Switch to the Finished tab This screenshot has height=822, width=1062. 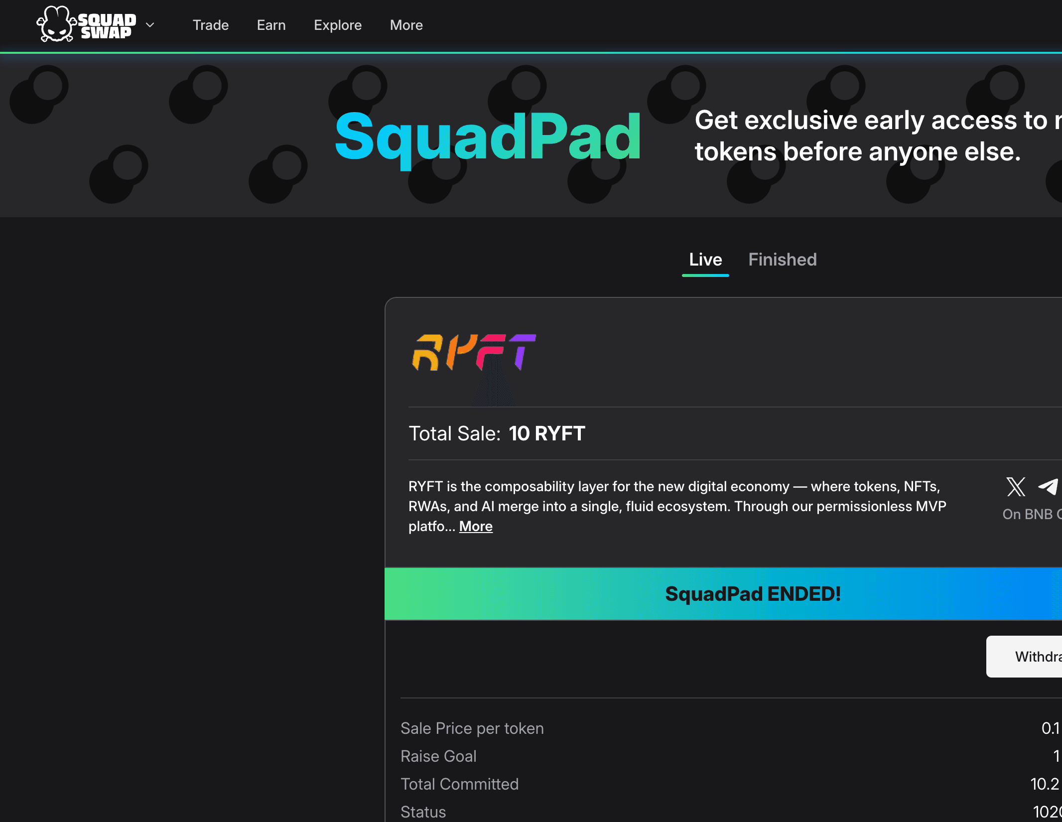coord(783,260)
